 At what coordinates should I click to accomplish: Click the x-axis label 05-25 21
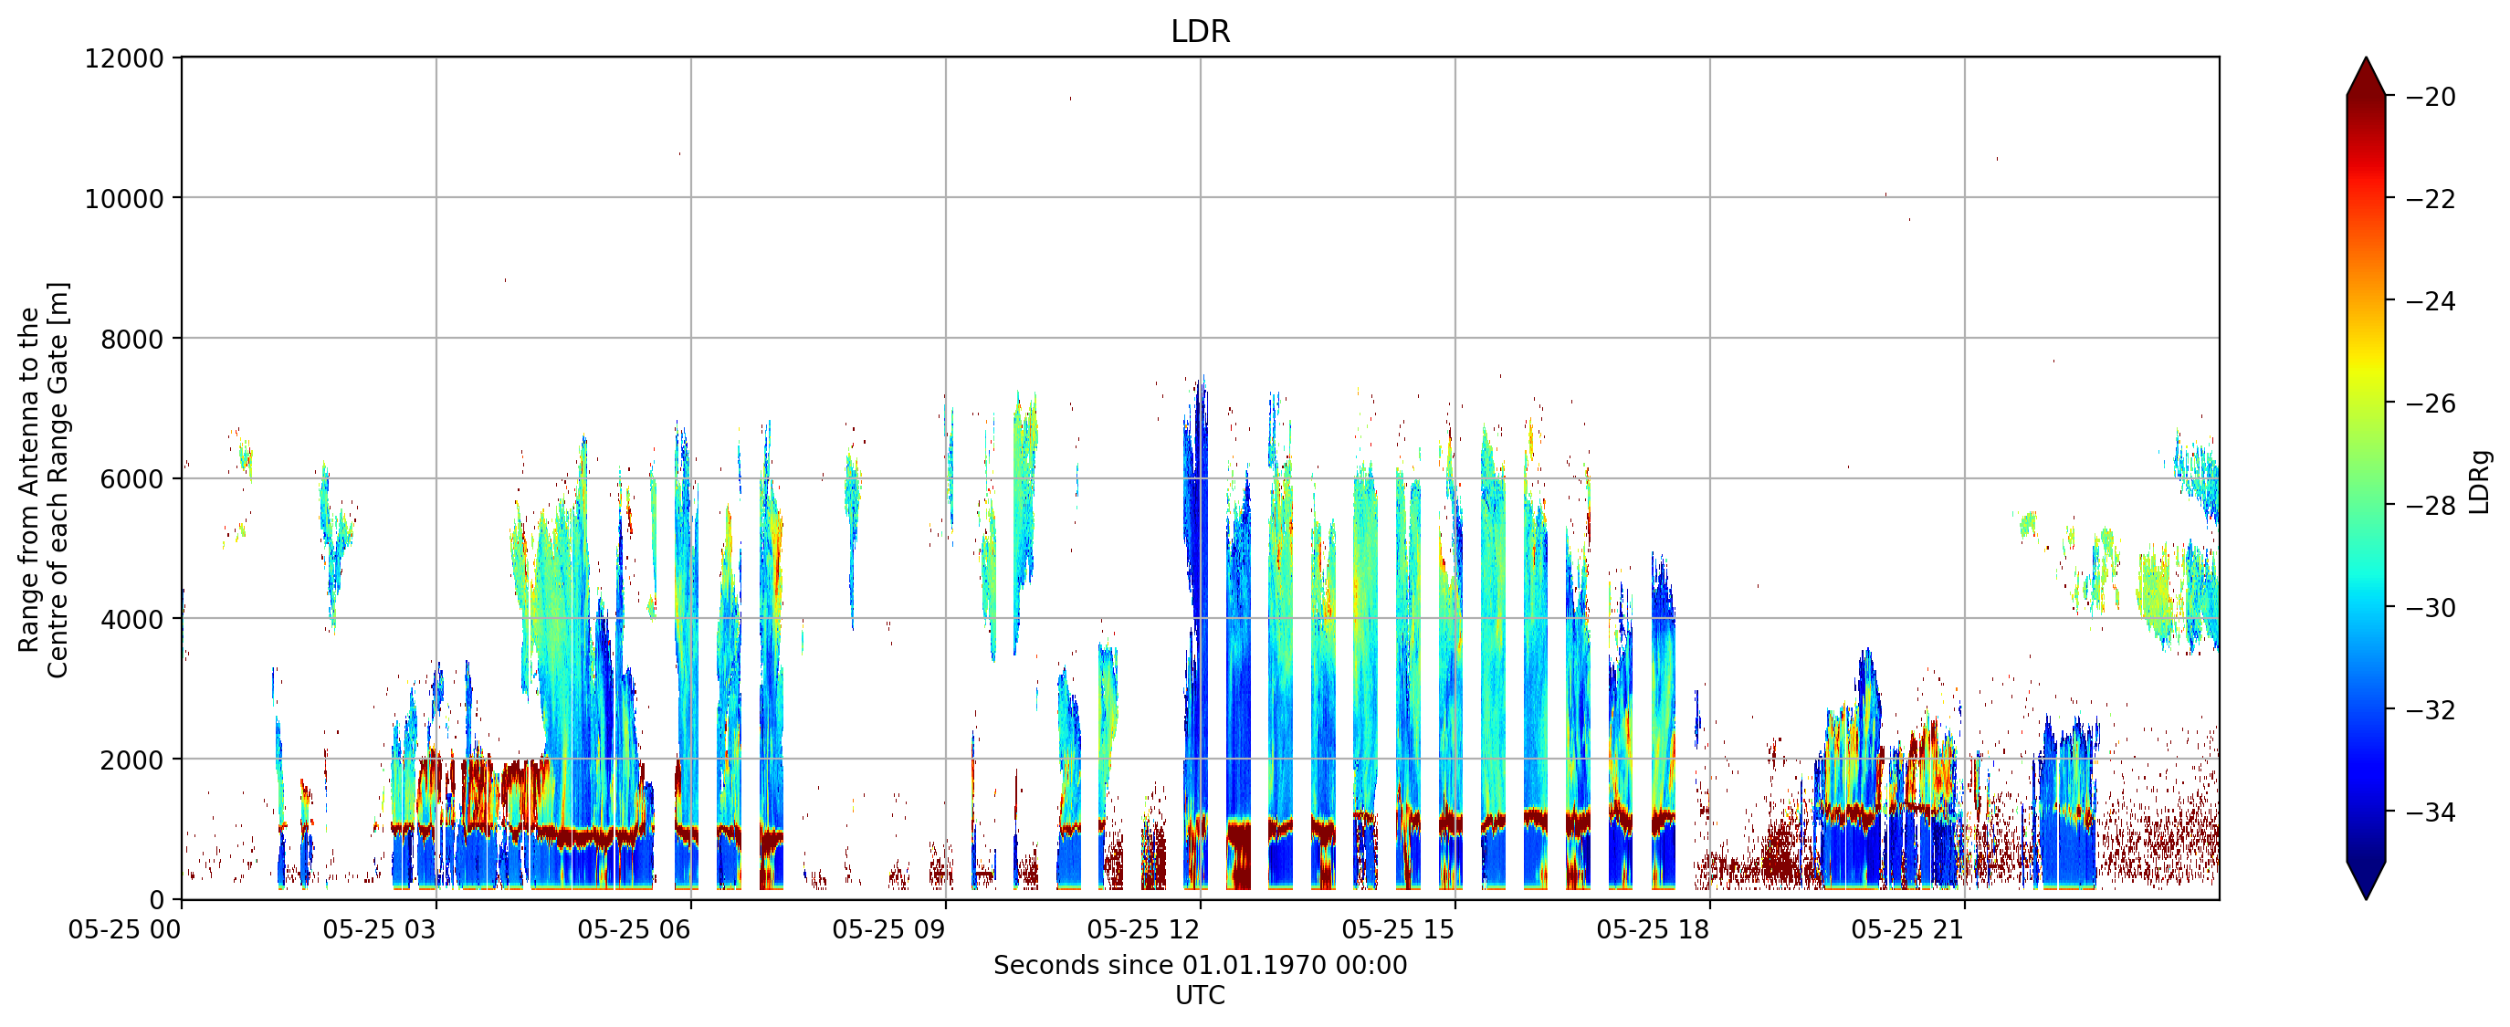[x=1907, y=929]
